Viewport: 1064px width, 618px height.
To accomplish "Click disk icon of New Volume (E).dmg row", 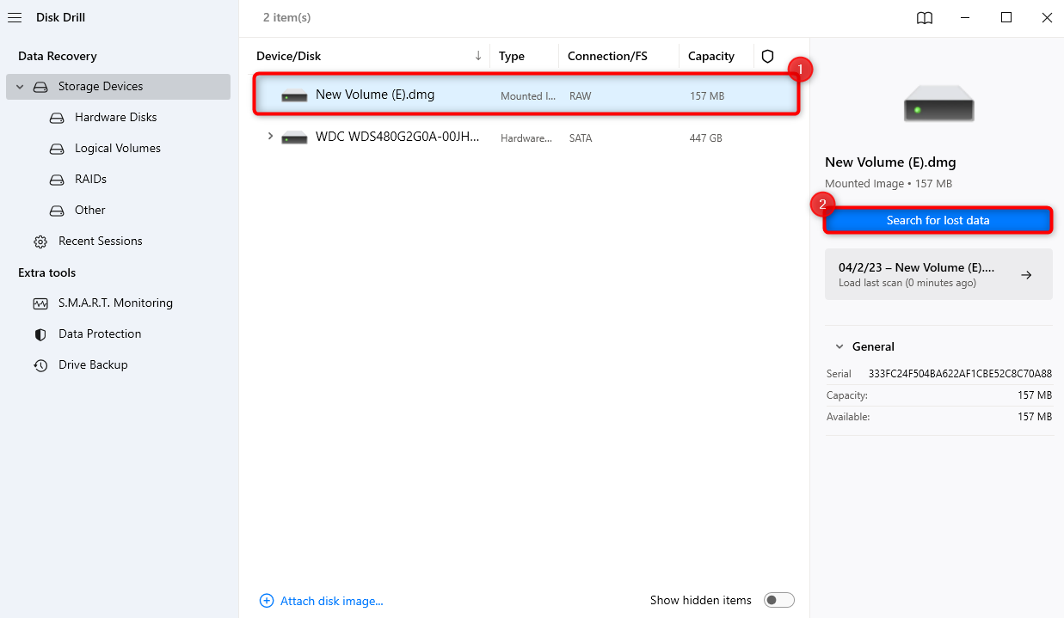I will [x=294, y=95].
